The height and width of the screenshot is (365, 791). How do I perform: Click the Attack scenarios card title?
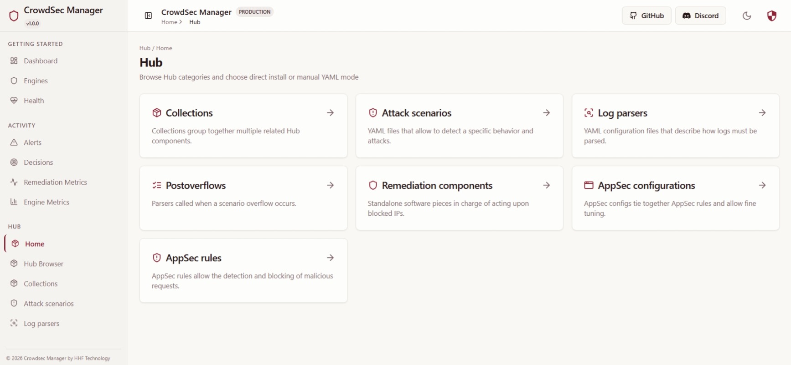pos(417,113)
